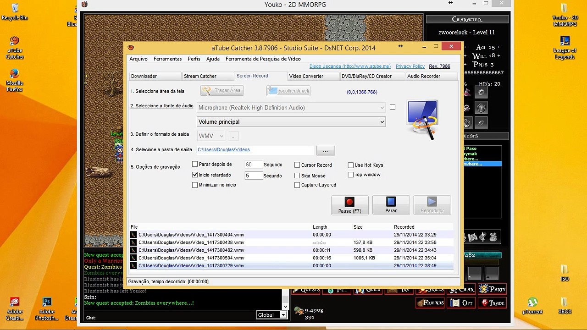This screenshot has height=330, width=587.
Task: Open the Ajuda menu
Action: click(213, 59)
